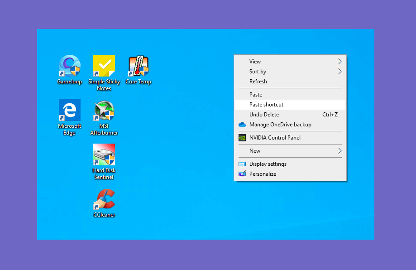
Task: Open NVIDIA Control Panel entry
Action: pos(290,138)
